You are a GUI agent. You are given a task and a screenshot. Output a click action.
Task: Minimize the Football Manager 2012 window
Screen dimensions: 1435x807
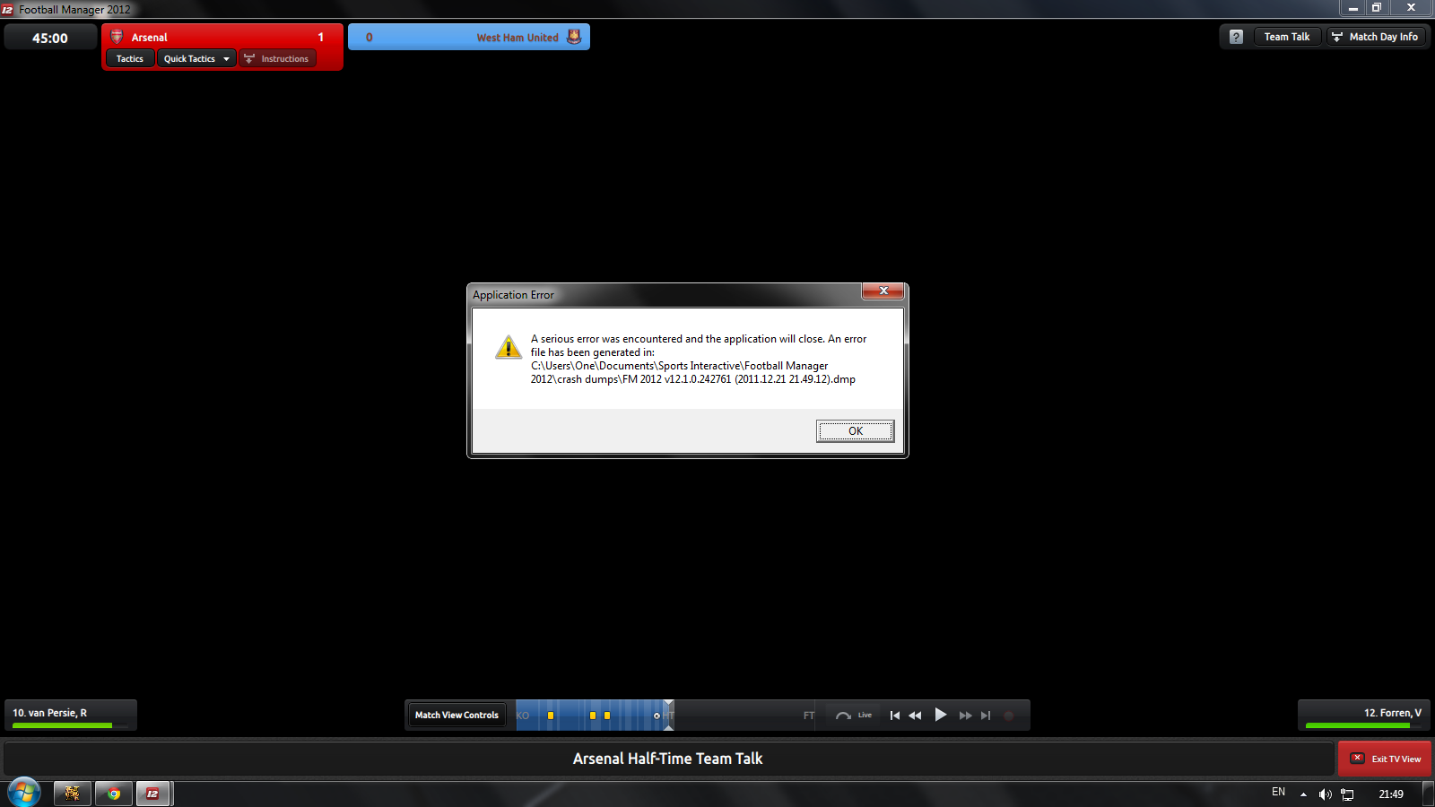[1353, 8]
